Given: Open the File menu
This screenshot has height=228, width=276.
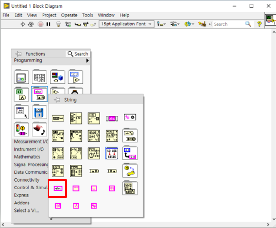Looking at the screenshot, I should pos(6,15).
